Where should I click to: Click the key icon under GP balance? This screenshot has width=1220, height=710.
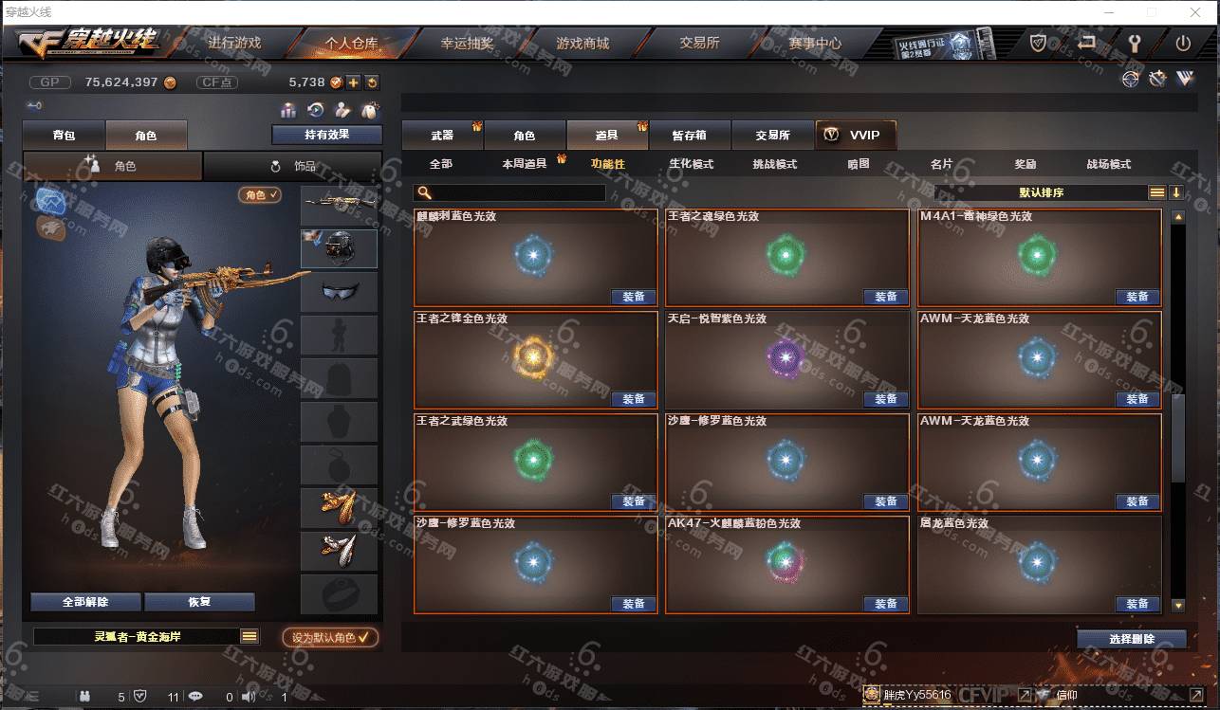click(34, 105)
